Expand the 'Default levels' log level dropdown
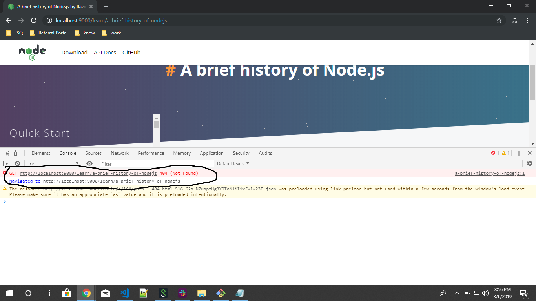This screenshot has width=536, height=301. click(x=233, y=164)
